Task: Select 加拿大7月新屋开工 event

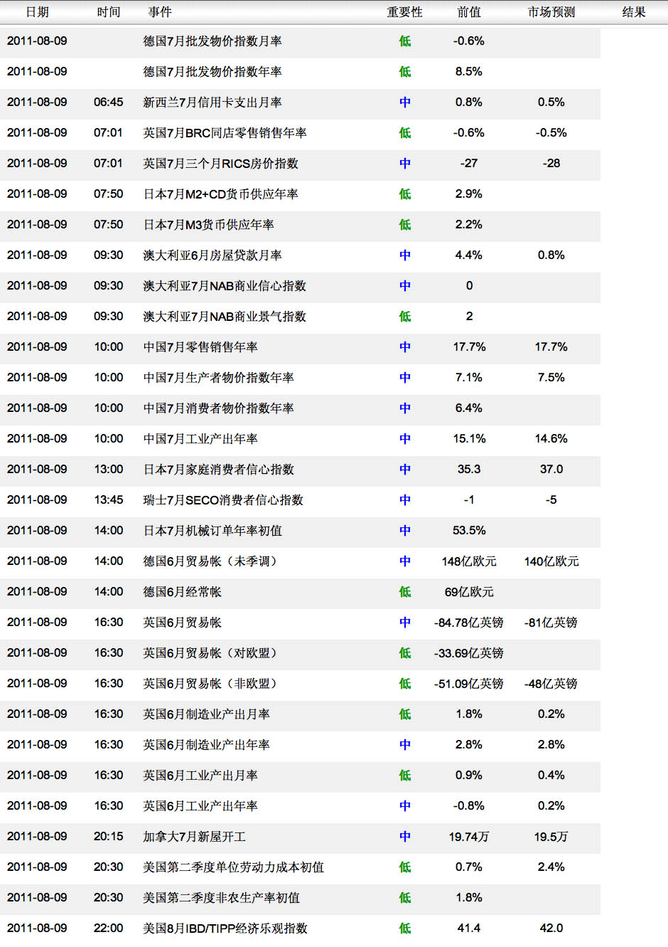Action: click(194, 837)
